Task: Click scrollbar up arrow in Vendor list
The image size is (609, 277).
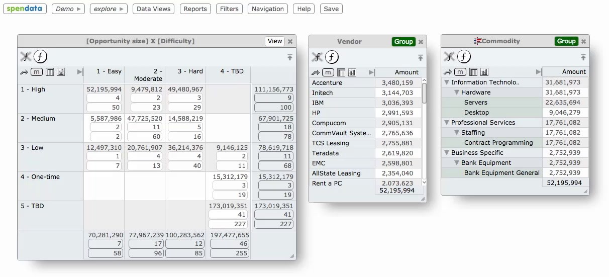Action: point(425,80)
